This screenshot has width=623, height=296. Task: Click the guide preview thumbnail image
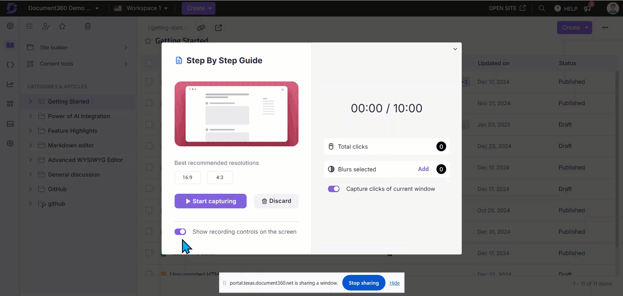click(x=237, y=114)
